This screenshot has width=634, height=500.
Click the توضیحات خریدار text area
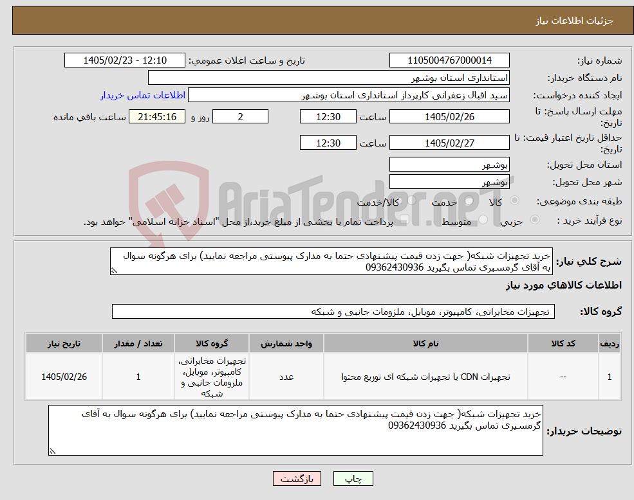295,430
